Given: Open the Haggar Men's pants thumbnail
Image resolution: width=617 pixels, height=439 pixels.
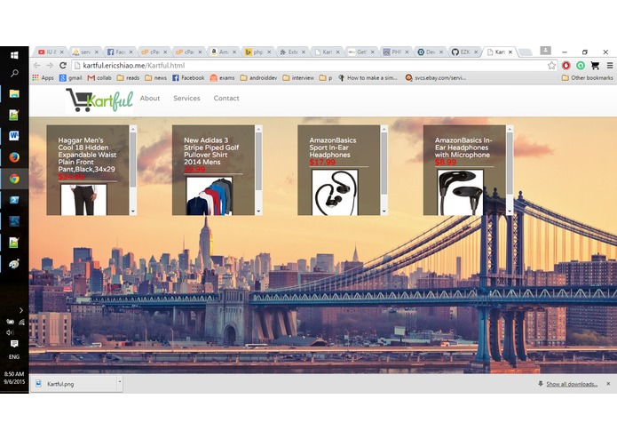Looking at the screenshot, I should pos(83,200).
